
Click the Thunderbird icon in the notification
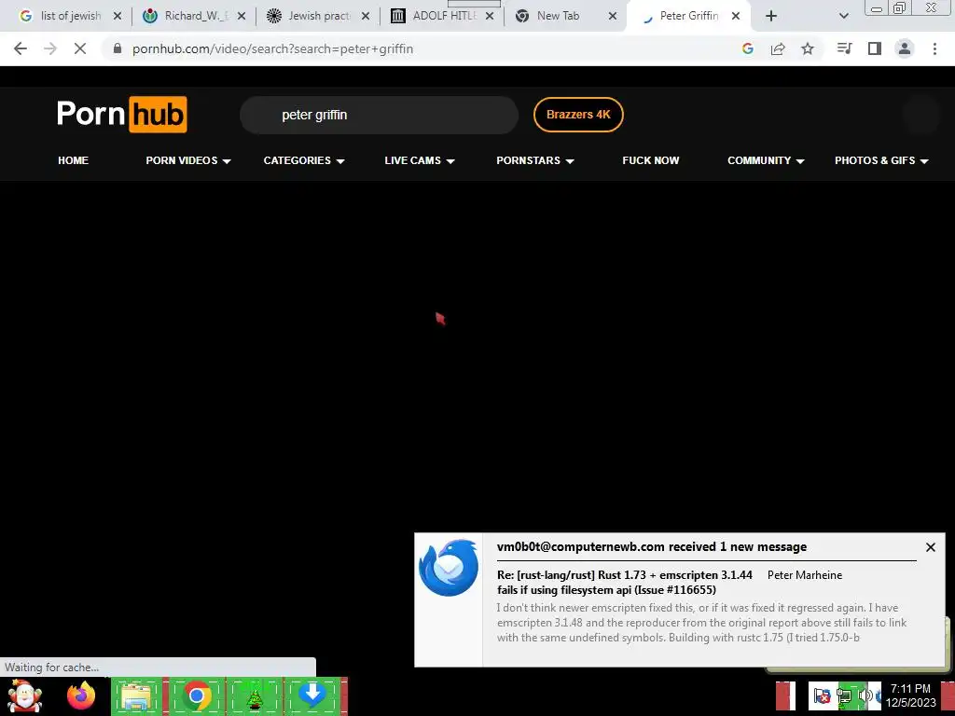449,568
